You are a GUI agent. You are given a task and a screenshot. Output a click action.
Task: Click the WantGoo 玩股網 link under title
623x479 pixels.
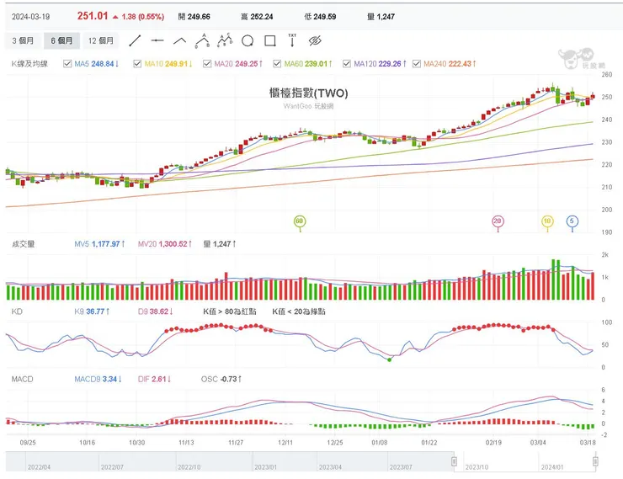pos(308,106)
